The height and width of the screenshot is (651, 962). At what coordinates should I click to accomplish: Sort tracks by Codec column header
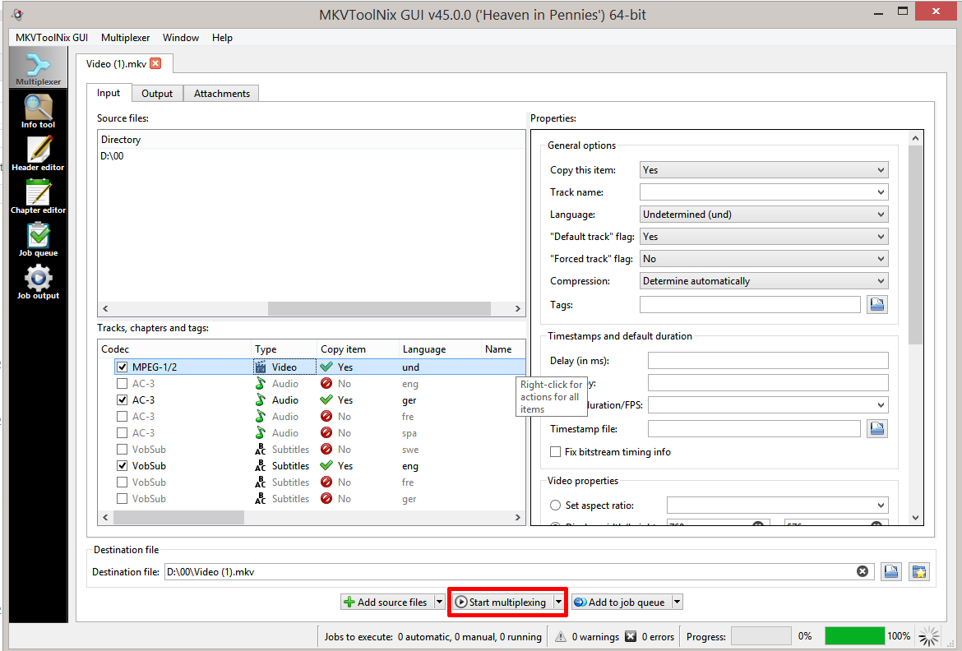coord(175,349)
